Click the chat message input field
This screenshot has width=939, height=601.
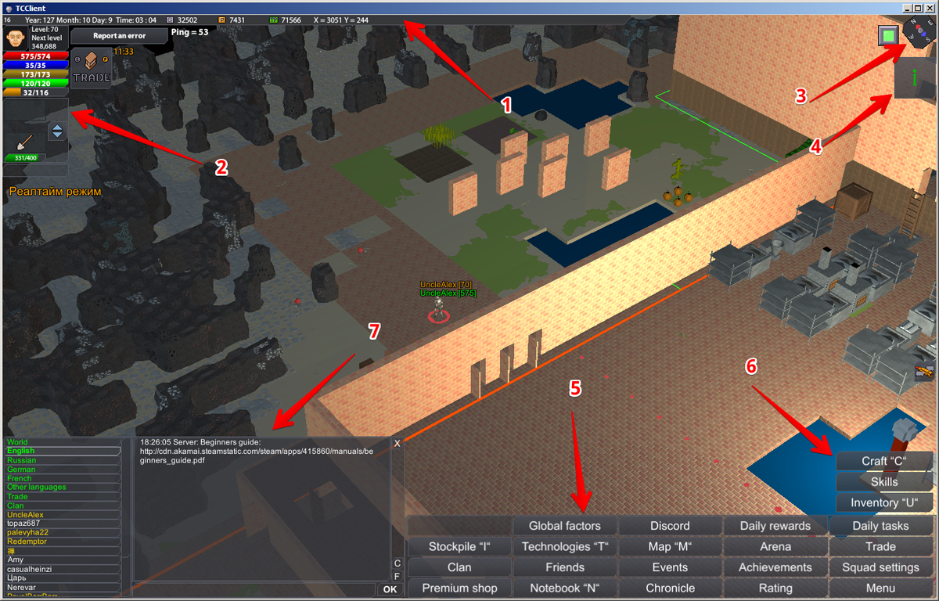[x=254, y=589]
